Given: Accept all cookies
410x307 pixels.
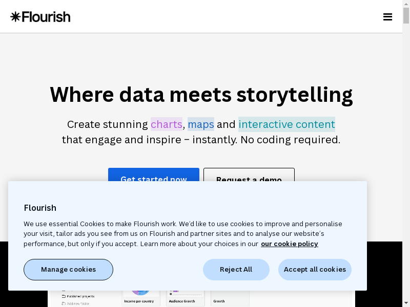Looking at the screenshot, I should [315, 269].
